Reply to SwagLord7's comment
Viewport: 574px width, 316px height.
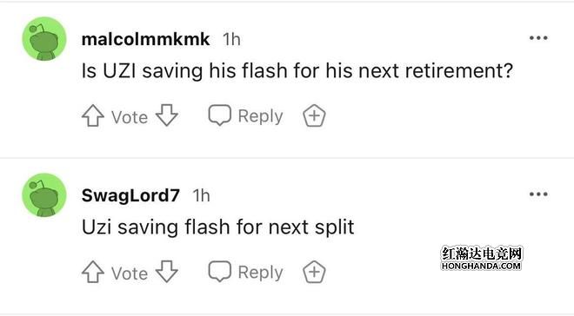(x=245, y=272)
